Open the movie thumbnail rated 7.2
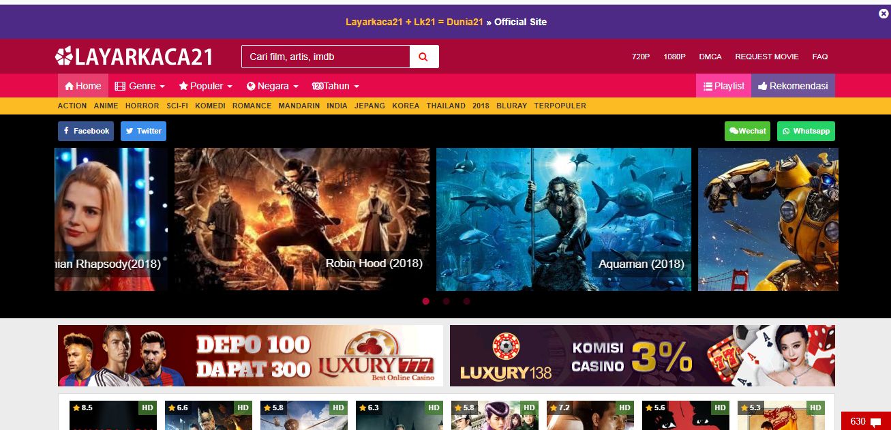The image size is (891, 430). pos(590,415)
